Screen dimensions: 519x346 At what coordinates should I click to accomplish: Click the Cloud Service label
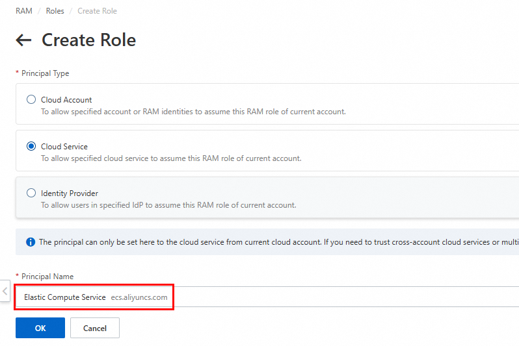(64, 147)
